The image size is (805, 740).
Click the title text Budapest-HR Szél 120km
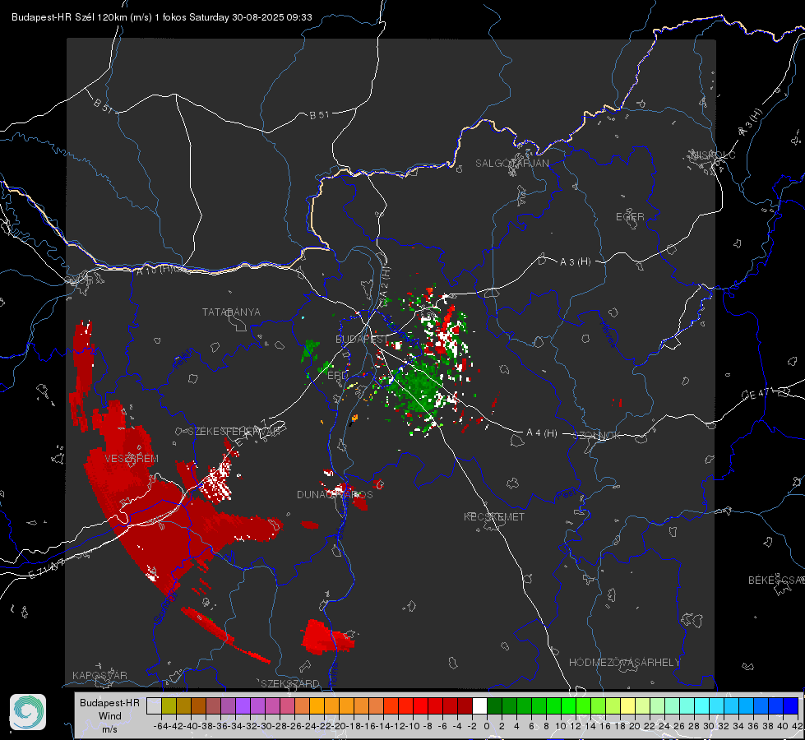click(x=69, y=17)
